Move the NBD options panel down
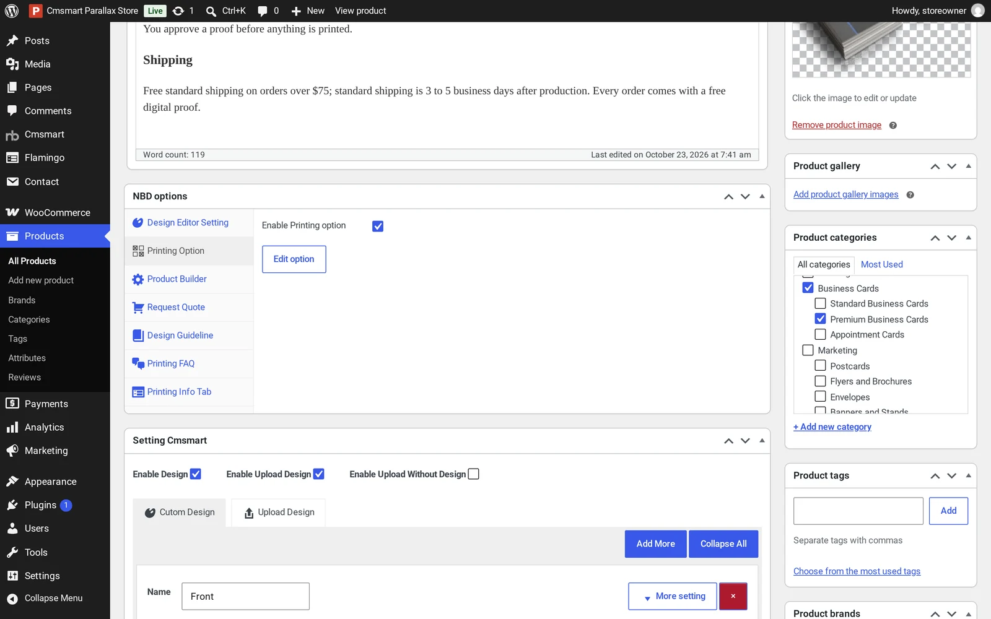Viewport: 991px width, 619px height. [x=745, y=196]
